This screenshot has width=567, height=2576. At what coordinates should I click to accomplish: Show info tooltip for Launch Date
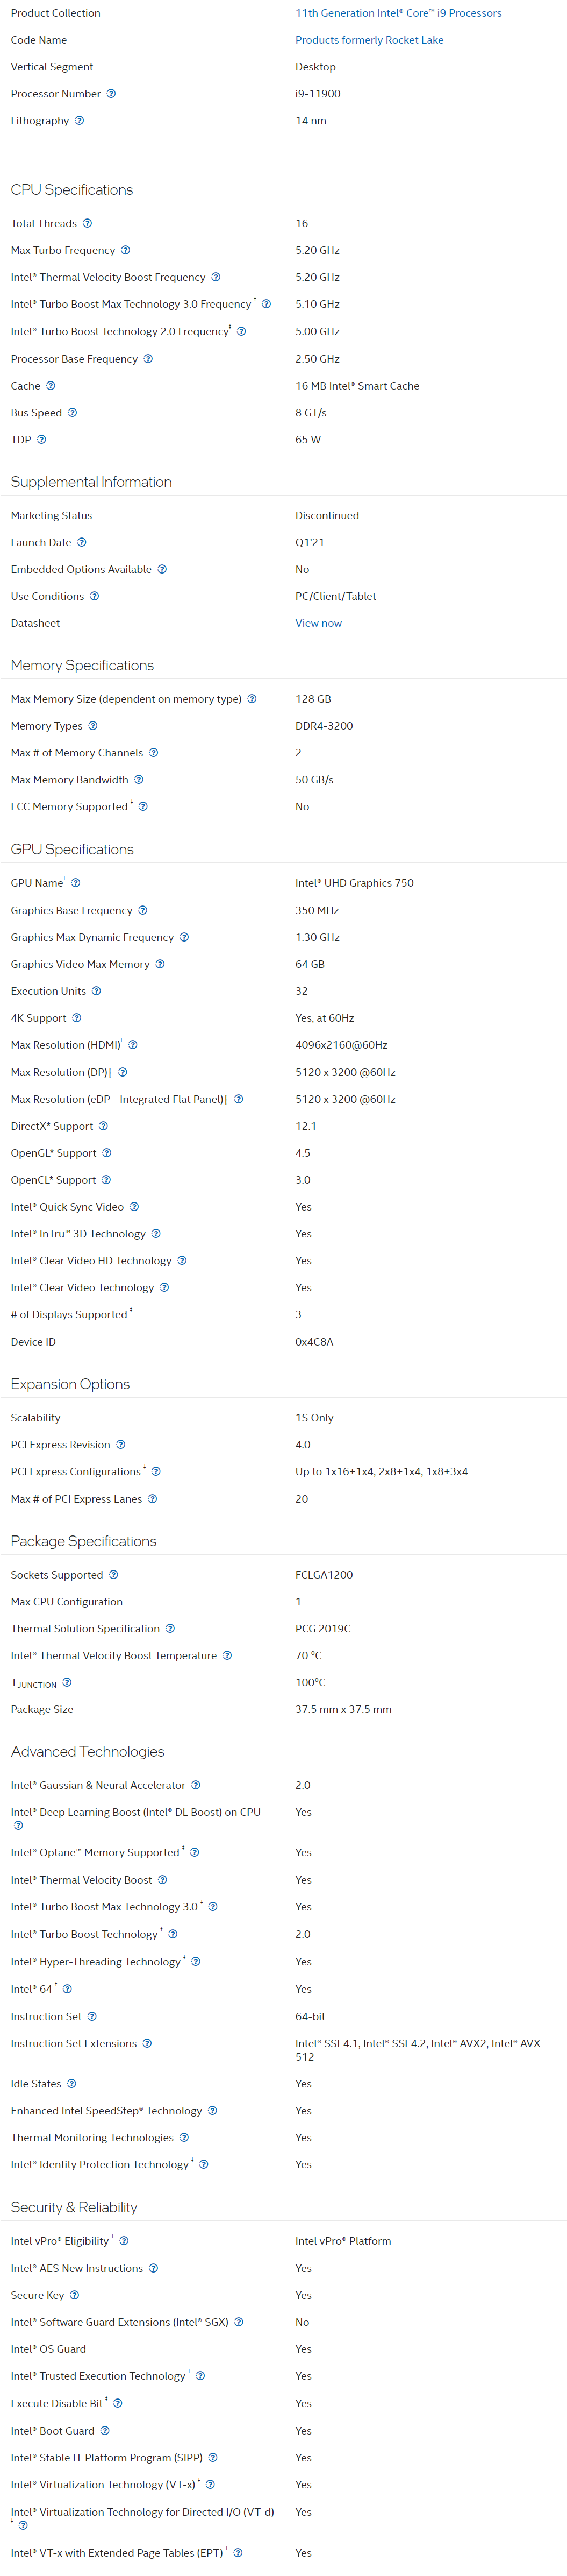tap(82, 542)
